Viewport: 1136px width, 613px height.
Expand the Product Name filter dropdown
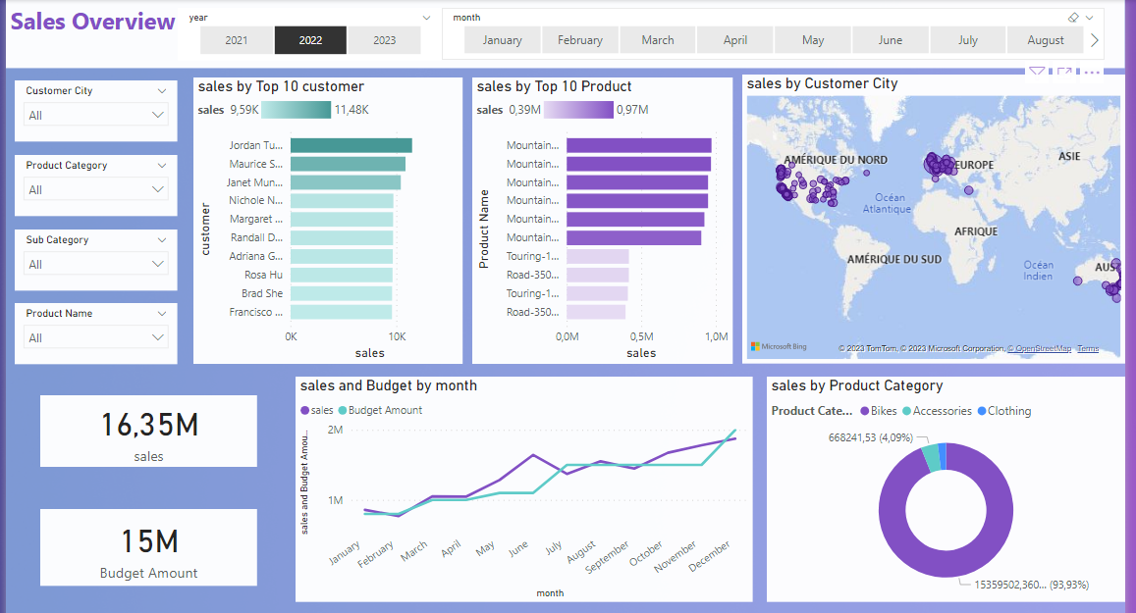click(95, 335)
